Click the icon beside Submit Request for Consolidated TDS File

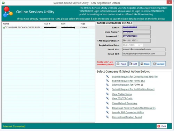tap(107, 77)
